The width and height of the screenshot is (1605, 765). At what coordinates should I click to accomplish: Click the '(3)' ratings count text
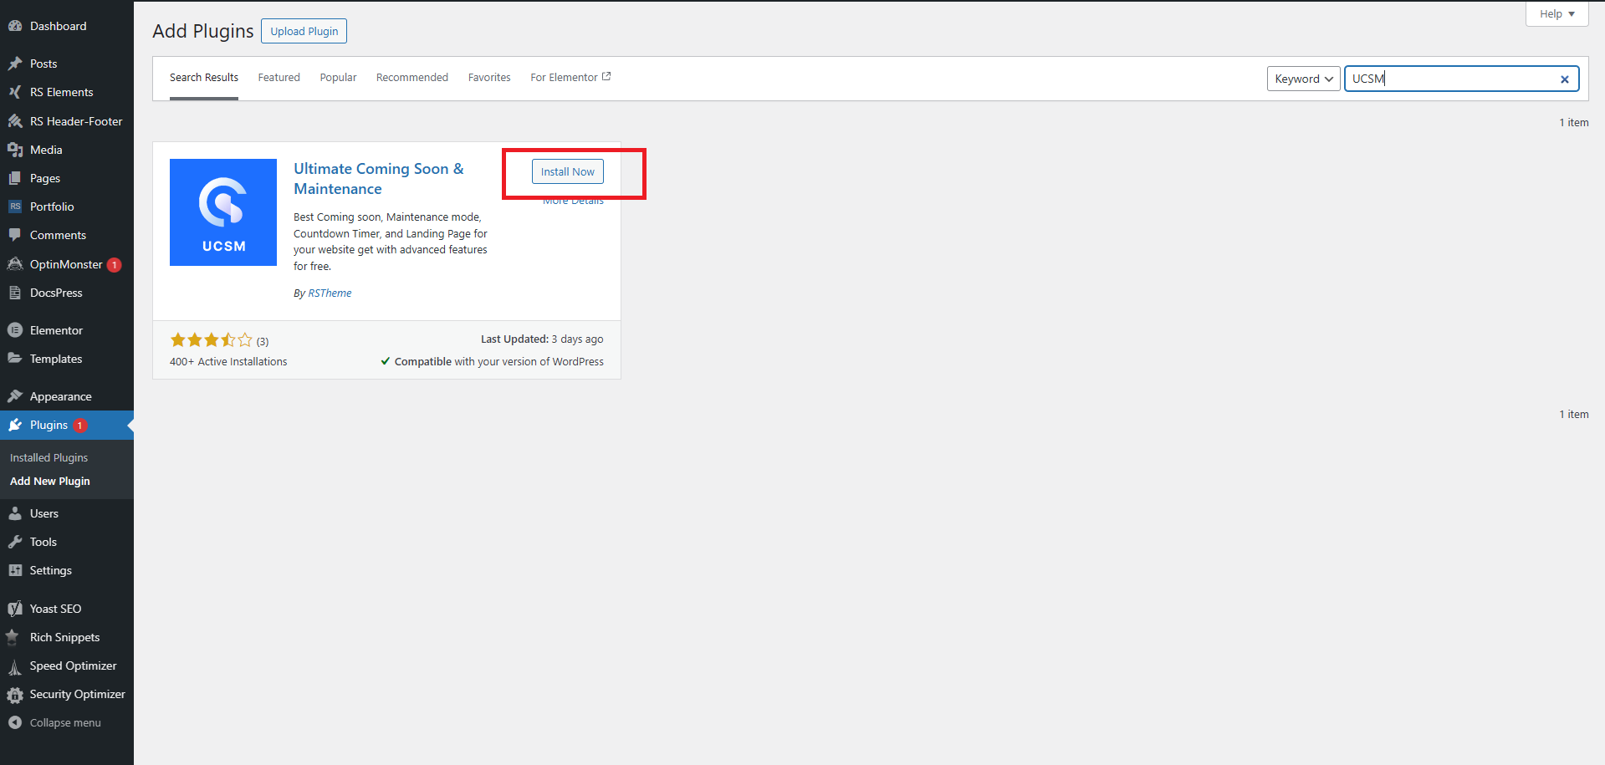coord(263,341)
